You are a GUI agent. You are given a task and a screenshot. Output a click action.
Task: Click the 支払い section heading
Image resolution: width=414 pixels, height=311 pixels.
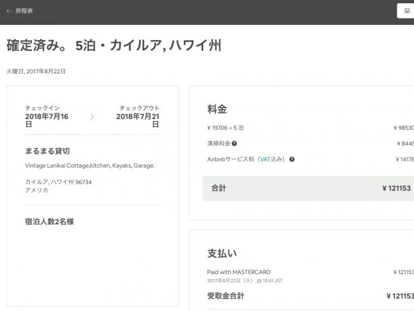[222, 254]
